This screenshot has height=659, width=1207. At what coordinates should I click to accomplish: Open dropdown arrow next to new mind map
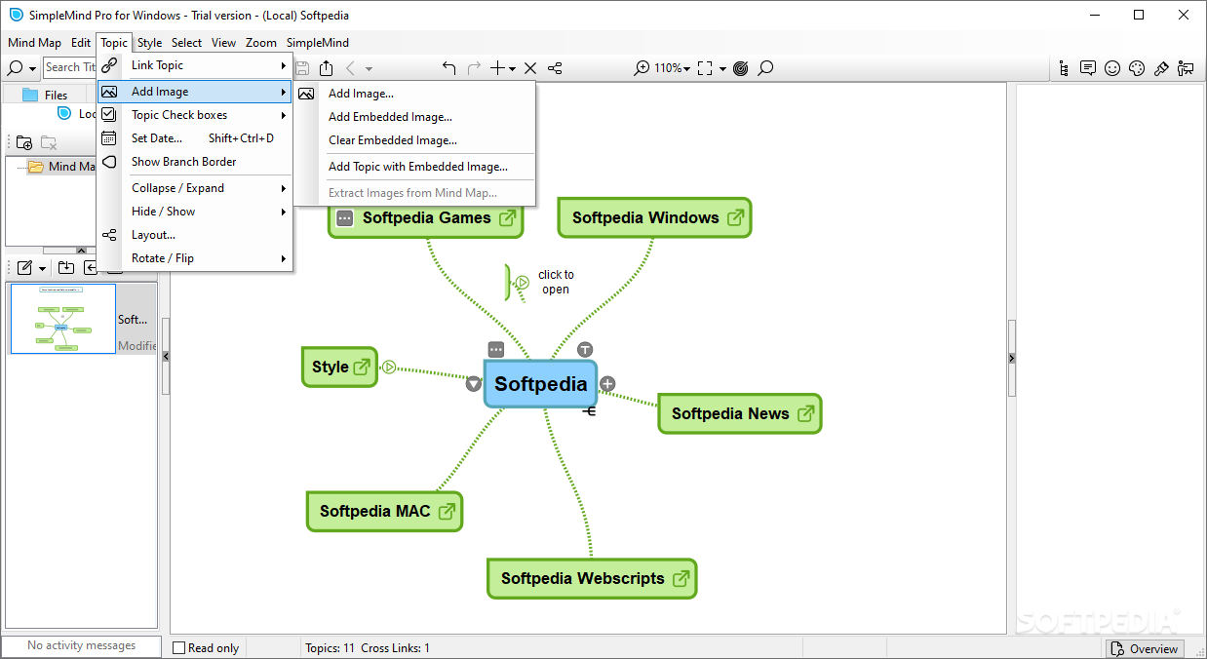(x=42, y=269)
